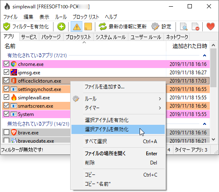Viewport: 219px width, 192px height.
Task: Uncheck the chrome.exe checkbox
Action: [x=6, y=64]
